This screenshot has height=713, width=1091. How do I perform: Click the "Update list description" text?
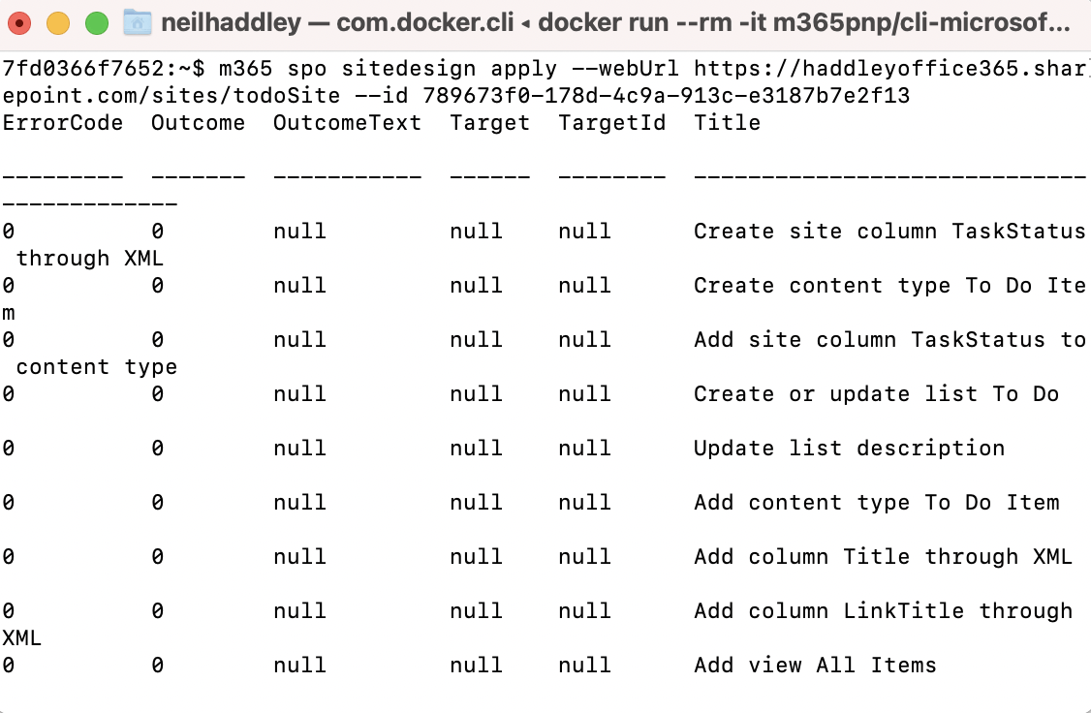point(849,449)
